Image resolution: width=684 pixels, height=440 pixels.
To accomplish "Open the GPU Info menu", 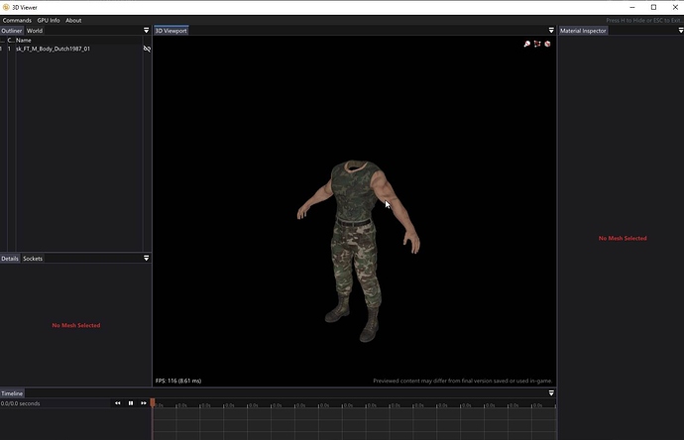I will tap(49, 20).
